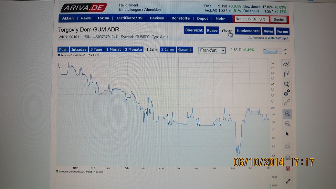Viewport: 336px width, 189px height.
Task: Click the mini overview chart thumbnail
Action: 273,51
